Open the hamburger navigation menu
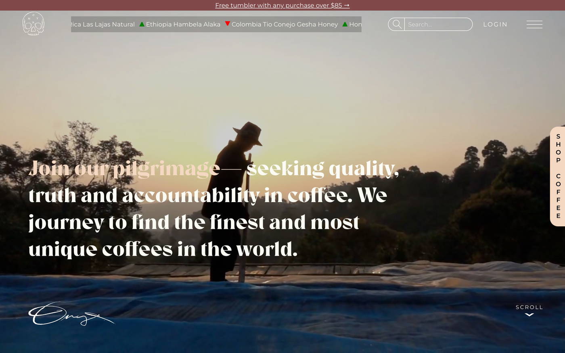The image size is (565, 353). coord(534,24)
